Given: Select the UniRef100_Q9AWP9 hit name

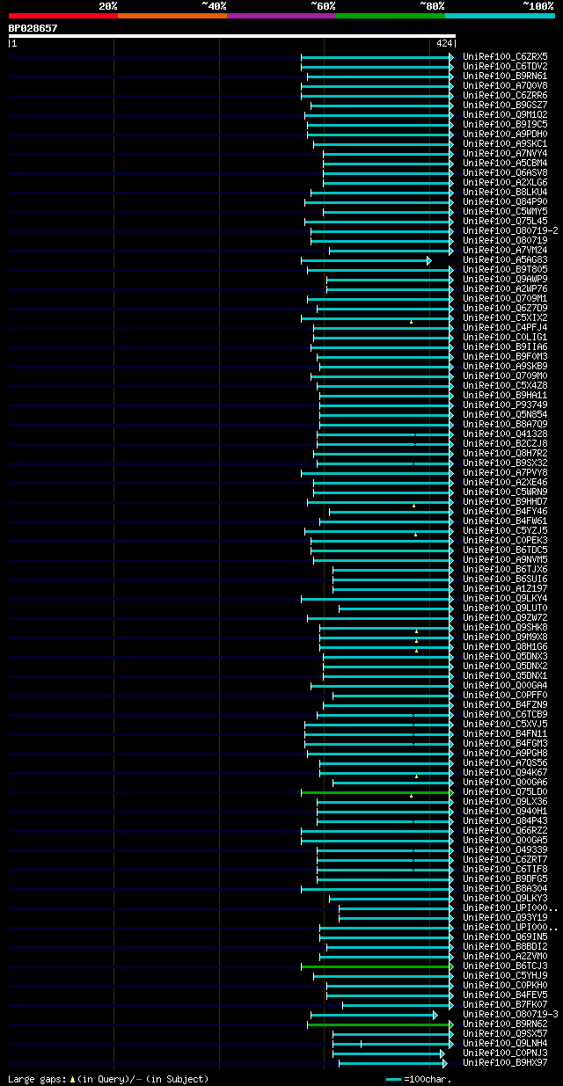Looking at the screenshot, I should (x=505, y=279).
